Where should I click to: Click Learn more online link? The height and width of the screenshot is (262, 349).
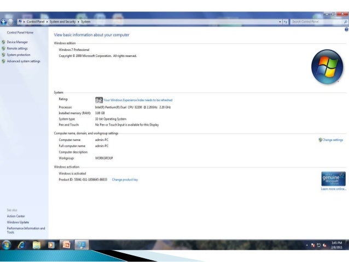[x=334, y=189]
